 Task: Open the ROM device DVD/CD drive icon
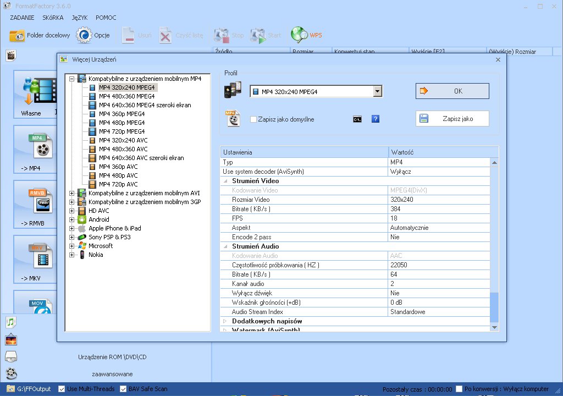[11, 356]
